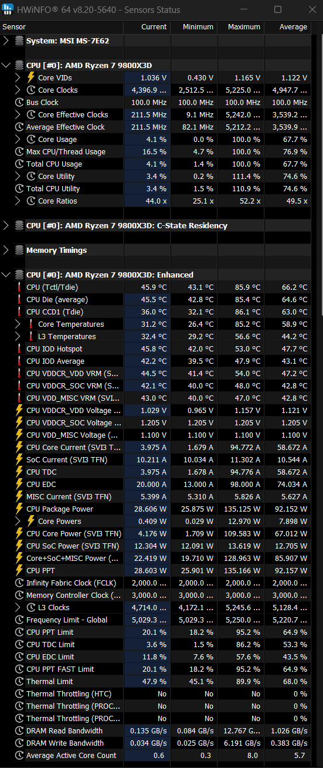The width and height of the screenshot is (323, 768).
Task: Expand the Core Temperatures sub-items
Action: 18,324
